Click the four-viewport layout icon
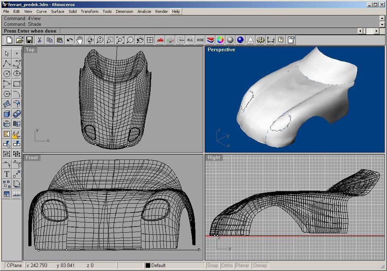 click(x=150, y=40)
